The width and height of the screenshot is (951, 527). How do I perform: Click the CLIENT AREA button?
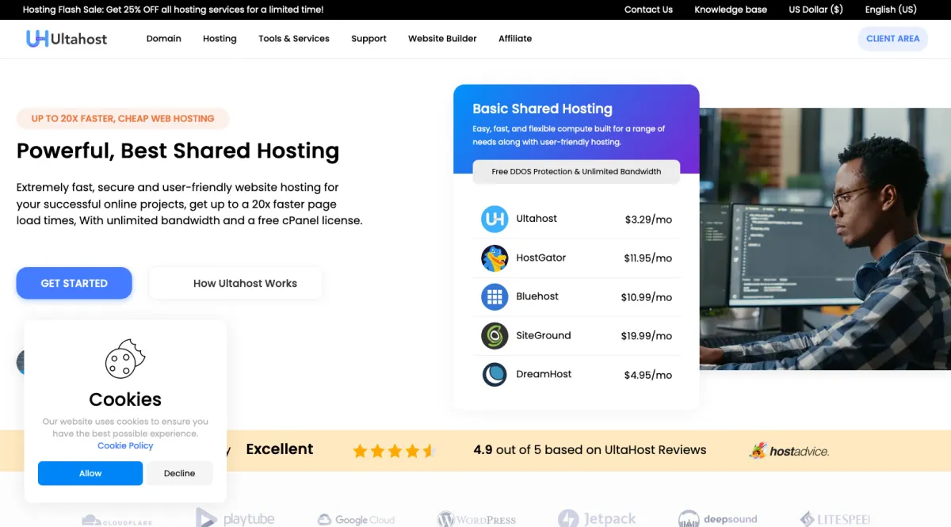[x=893, y=38]
